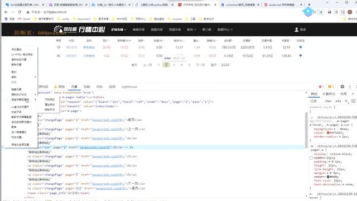
Task: Click the browser back arrow
Action: (6, 12)
